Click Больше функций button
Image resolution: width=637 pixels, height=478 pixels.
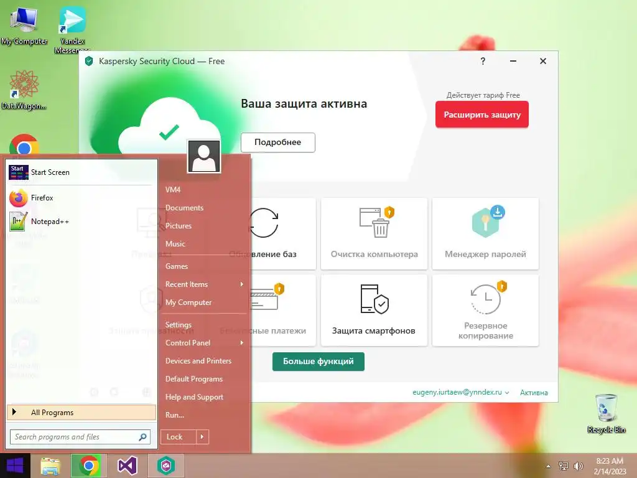[318, 362]
